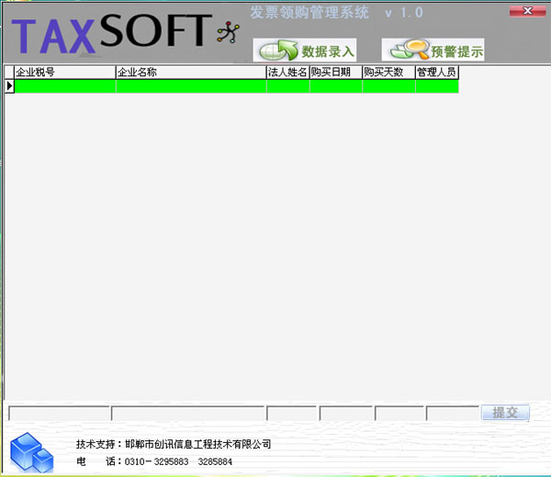This screenshot has width=551, height=477.
Task: Focus the wide bottom input field under 企业名称
Action: click(187, 414)
